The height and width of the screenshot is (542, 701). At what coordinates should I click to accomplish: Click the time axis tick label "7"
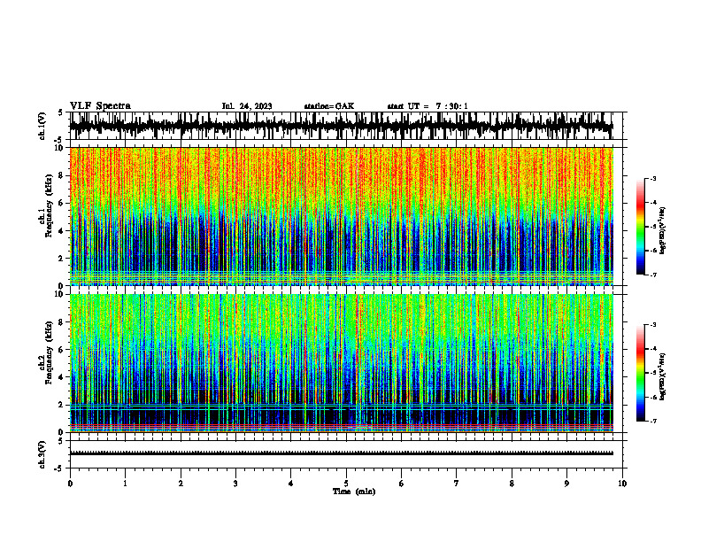coord(457,484)
